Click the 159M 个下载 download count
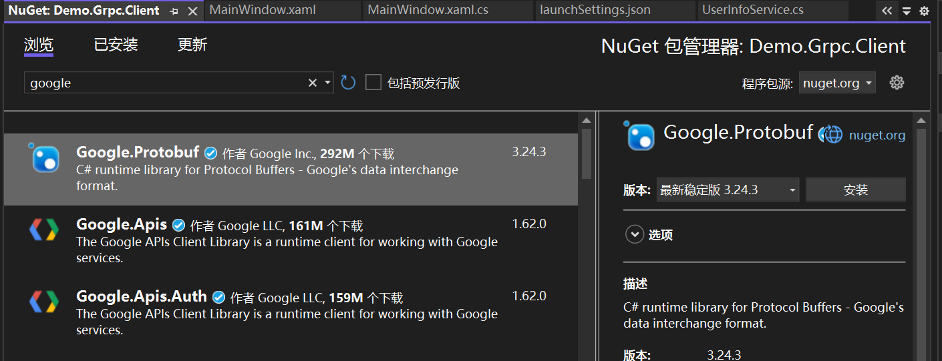942x361 pixels. click(x=366, y=298)
